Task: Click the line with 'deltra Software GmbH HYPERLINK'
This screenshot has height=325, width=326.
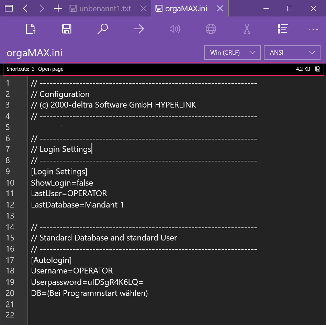Action: click(x=113, y=105)
